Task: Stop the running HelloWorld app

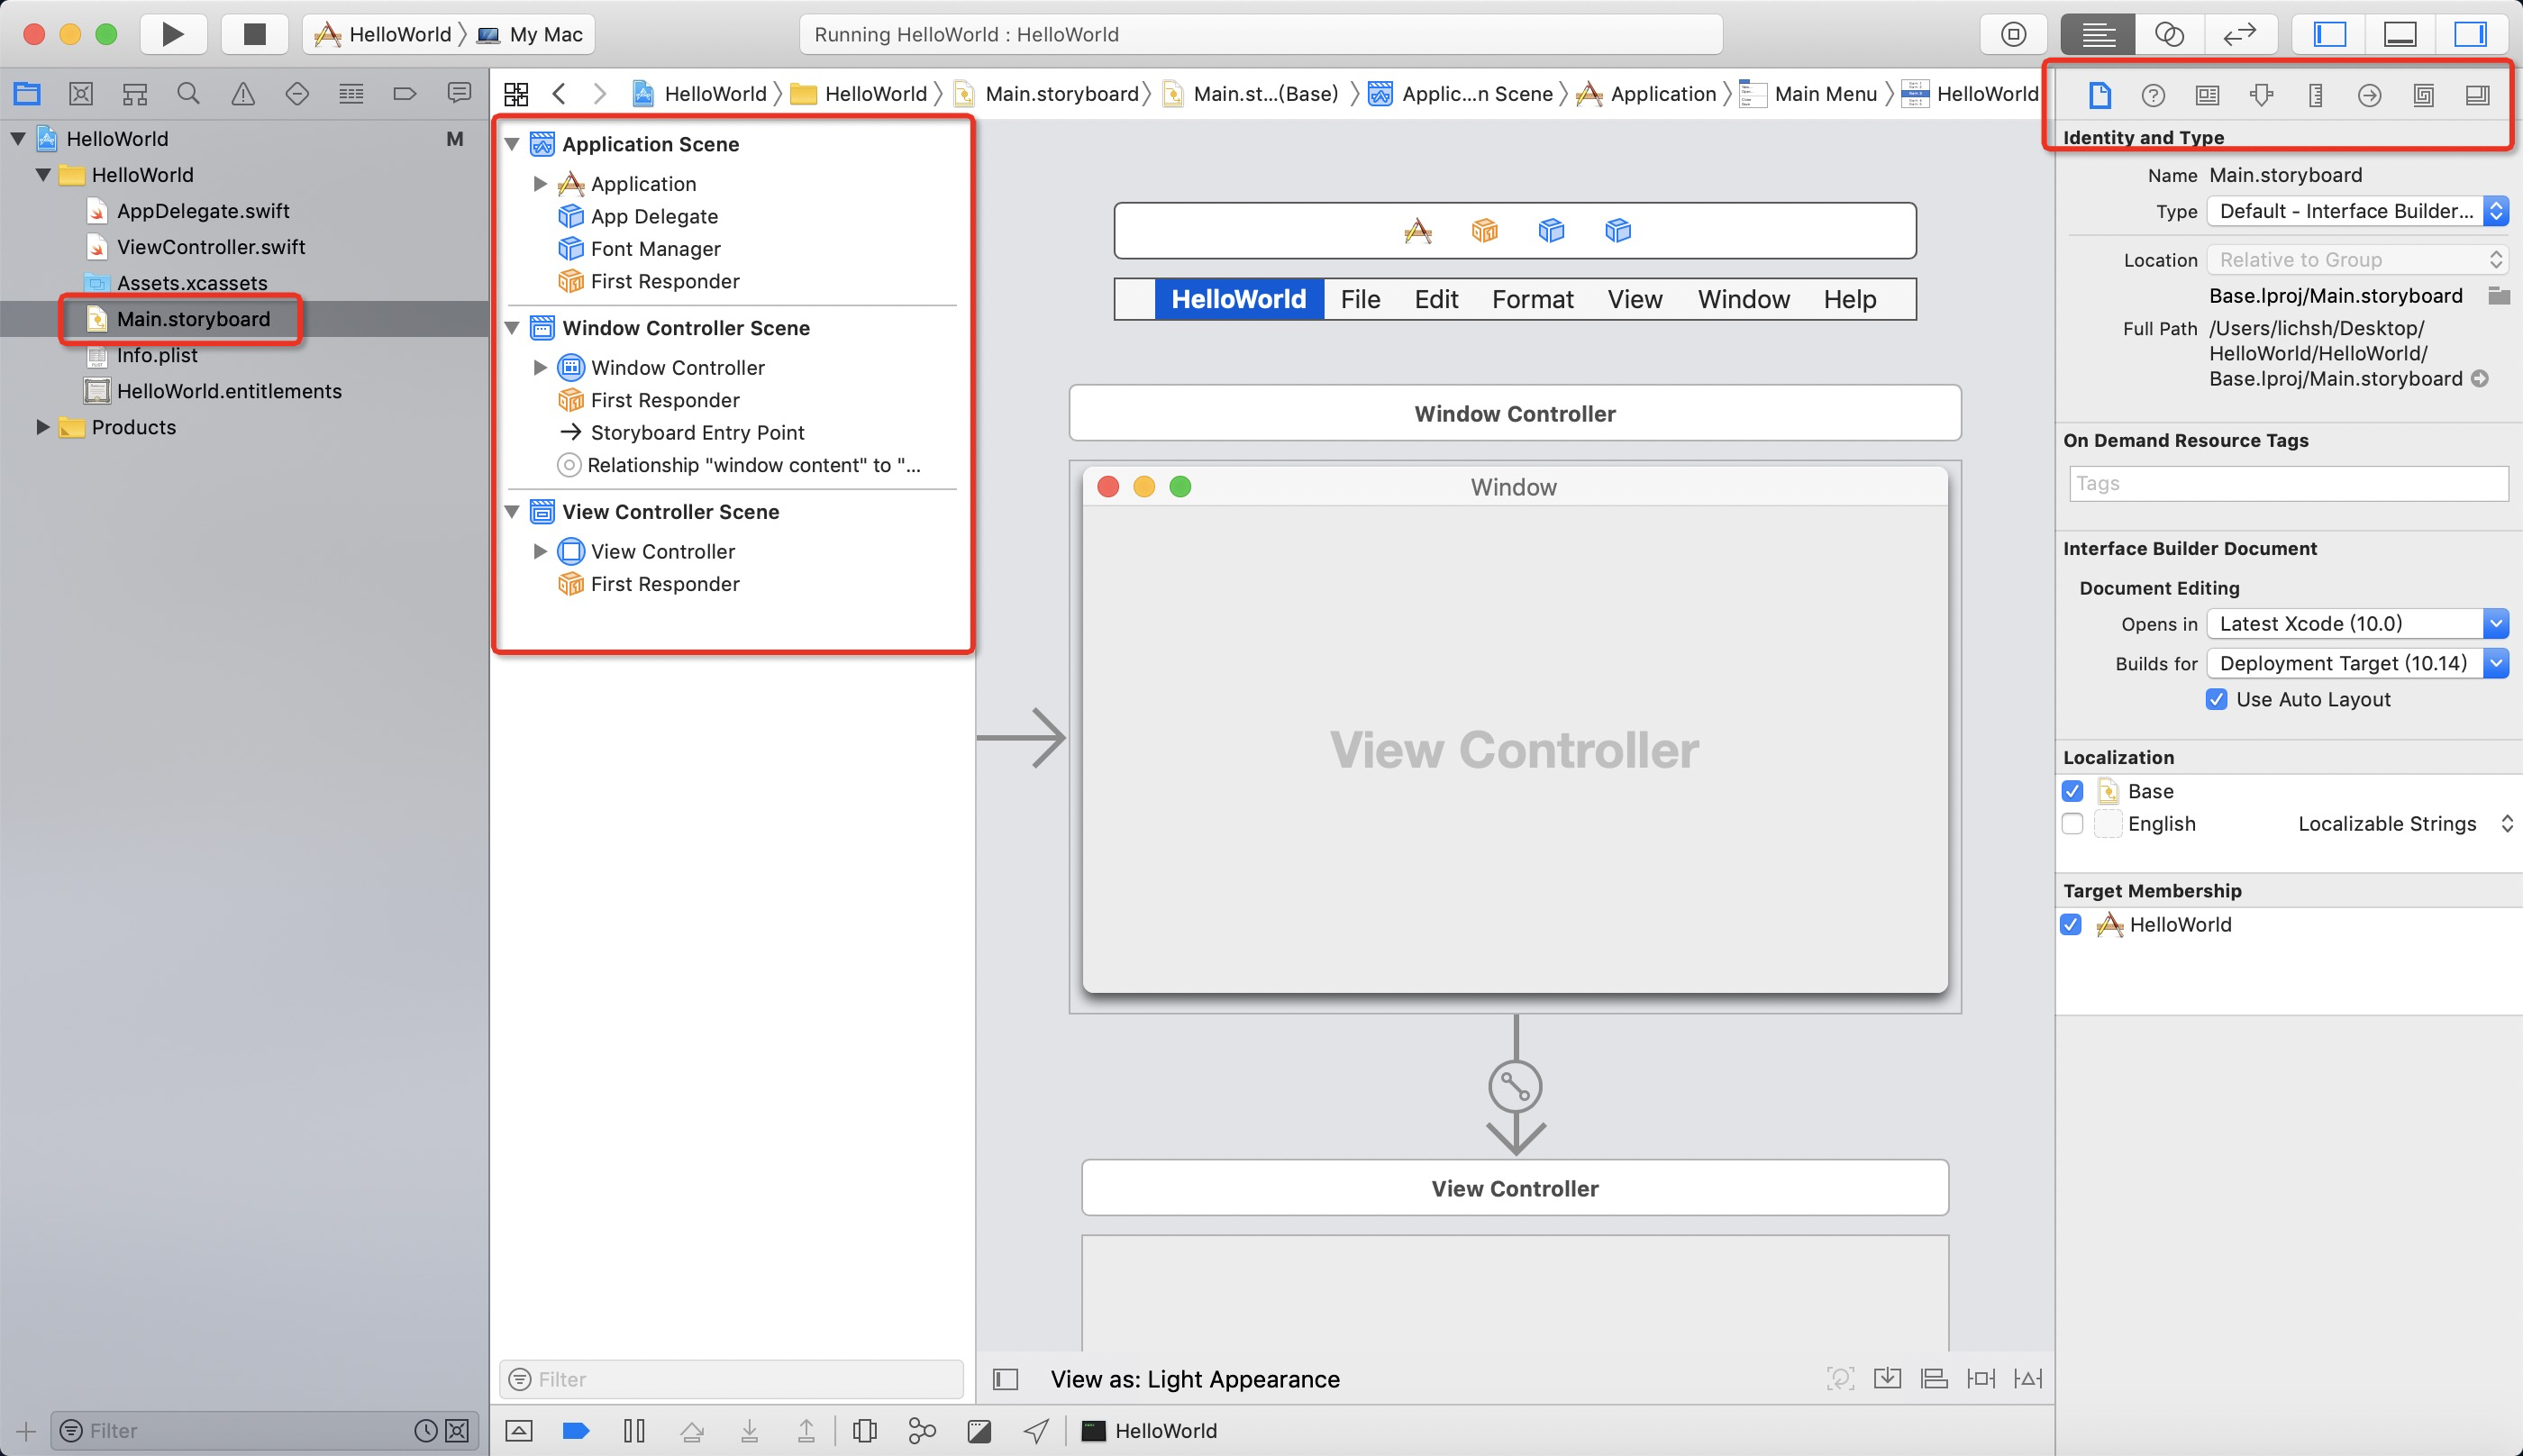Action: 254,34
